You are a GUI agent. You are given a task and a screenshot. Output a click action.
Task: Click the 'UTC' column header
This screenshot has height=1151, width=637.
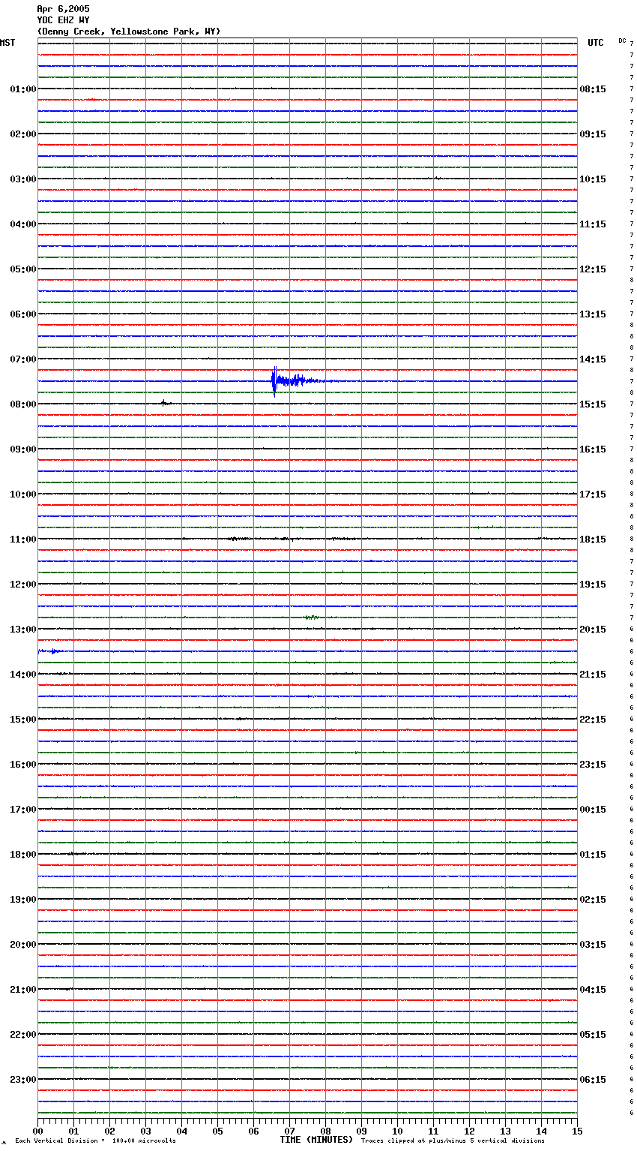[x=596, y=43]
